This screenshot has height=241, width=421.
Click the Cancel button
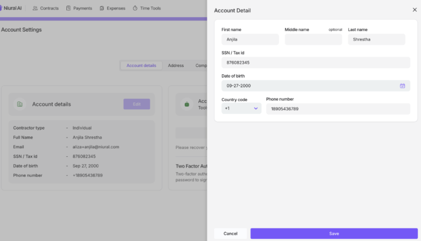point(230,234)
